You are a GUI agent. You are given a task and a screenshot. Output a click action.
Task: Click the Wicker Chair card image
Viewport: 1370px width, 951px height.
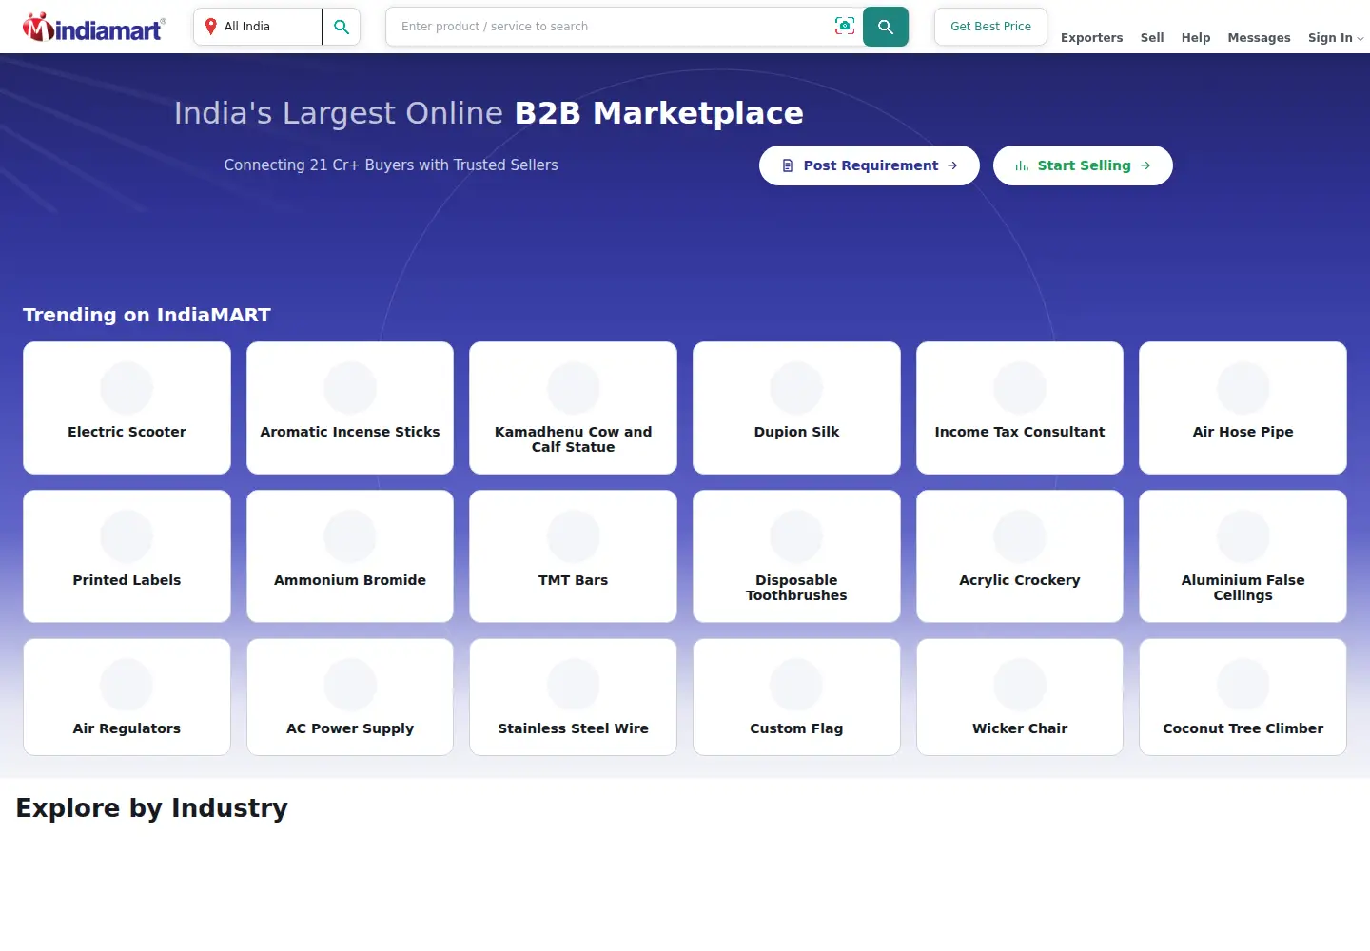point(1020,685)
